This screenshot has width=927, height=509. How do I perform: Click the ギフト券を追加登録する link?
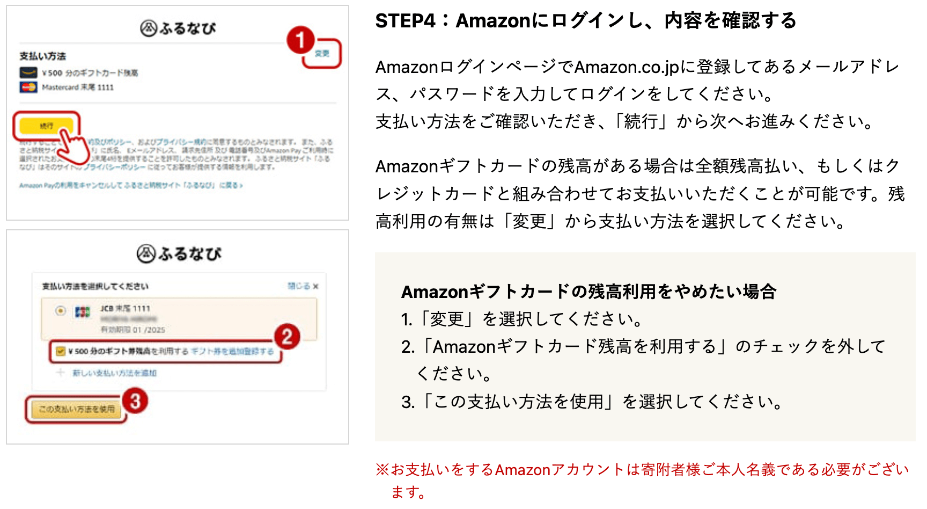pyautogui.click(x=232, y=352)
